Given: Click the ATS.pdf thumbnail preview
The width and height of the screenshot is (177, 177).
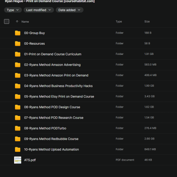Looking at the screenshot, I should [18, 160].
